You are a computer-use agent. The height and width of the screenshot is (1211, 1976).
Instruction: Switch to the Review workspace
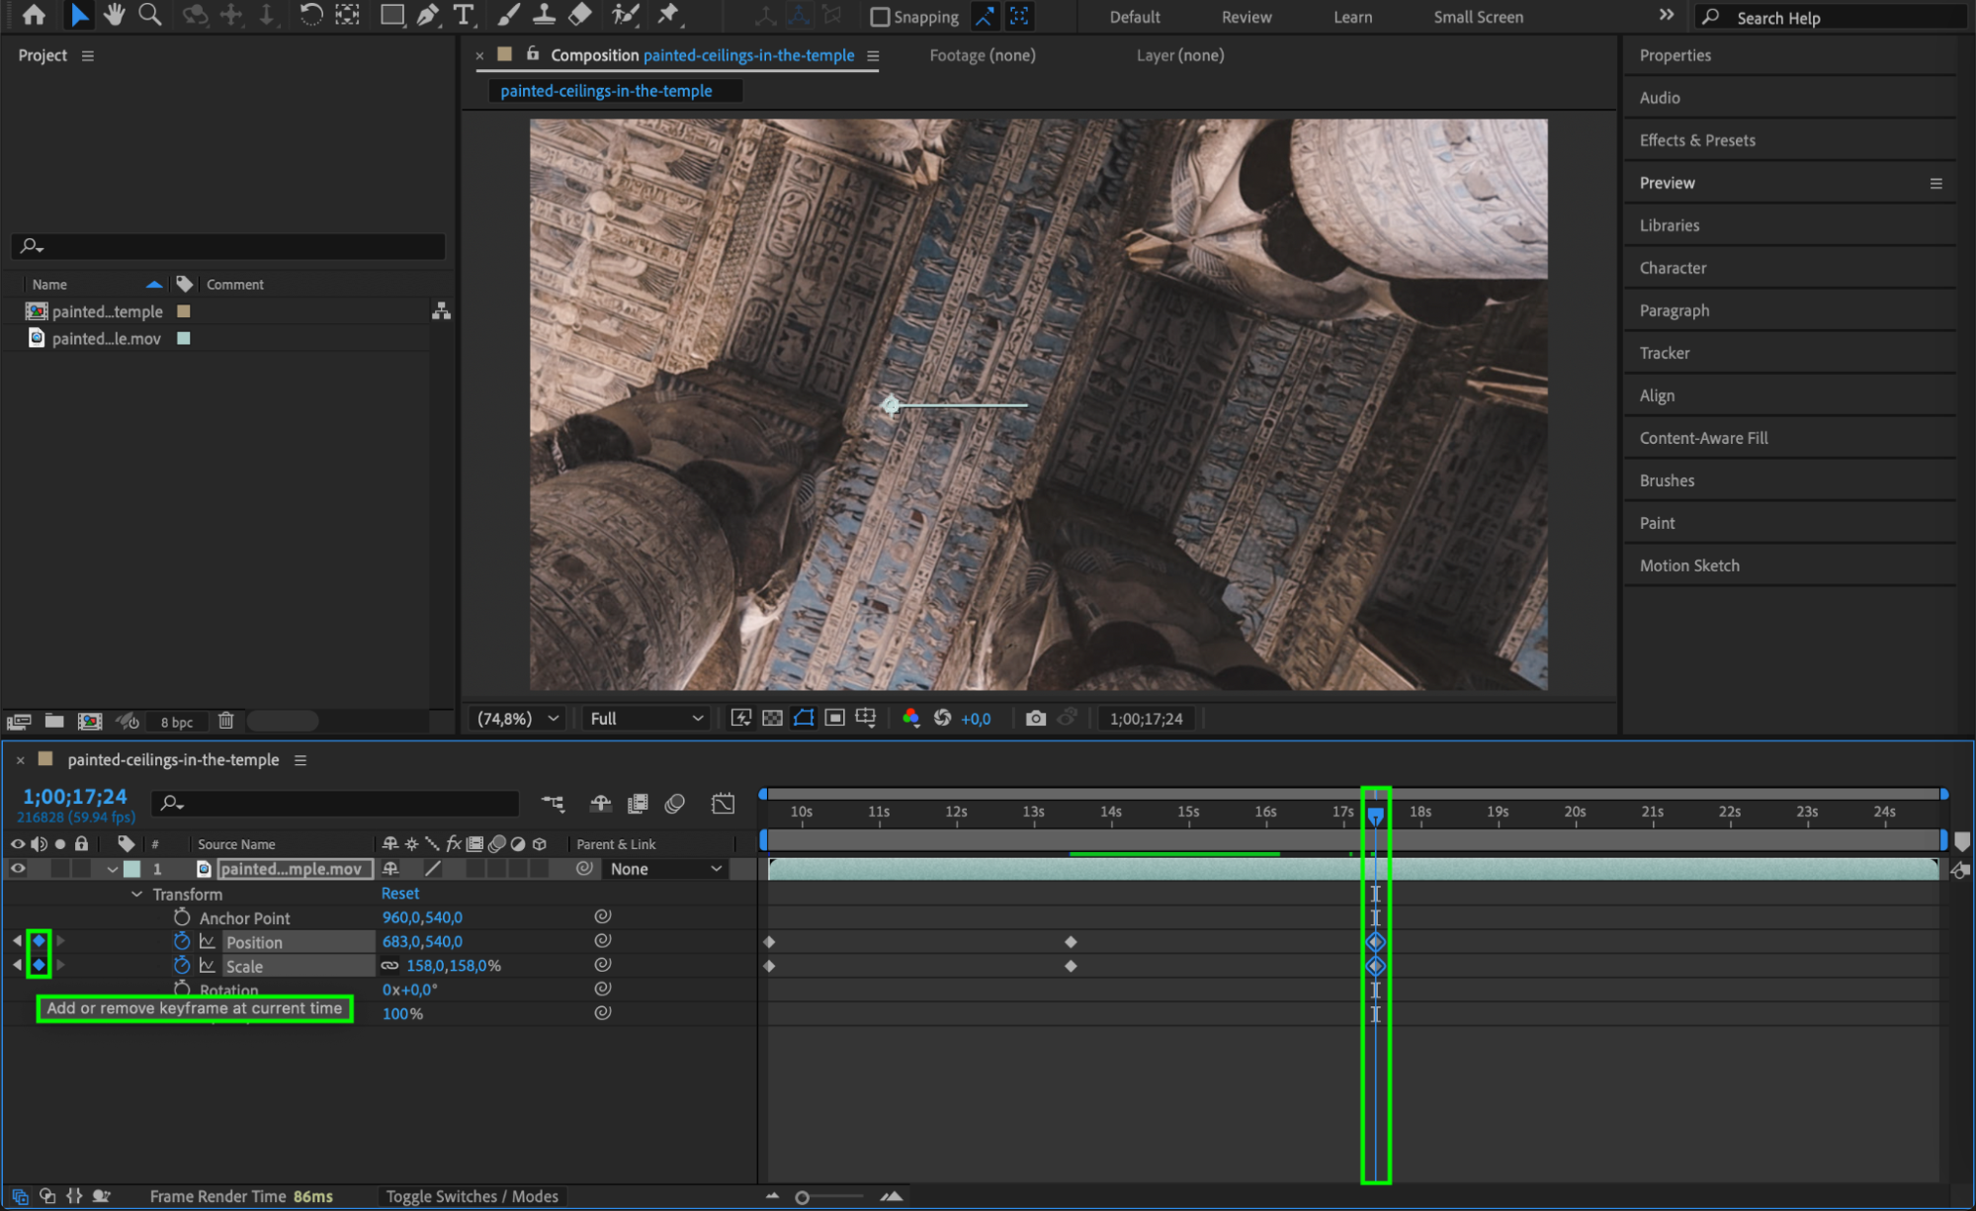1246,17
